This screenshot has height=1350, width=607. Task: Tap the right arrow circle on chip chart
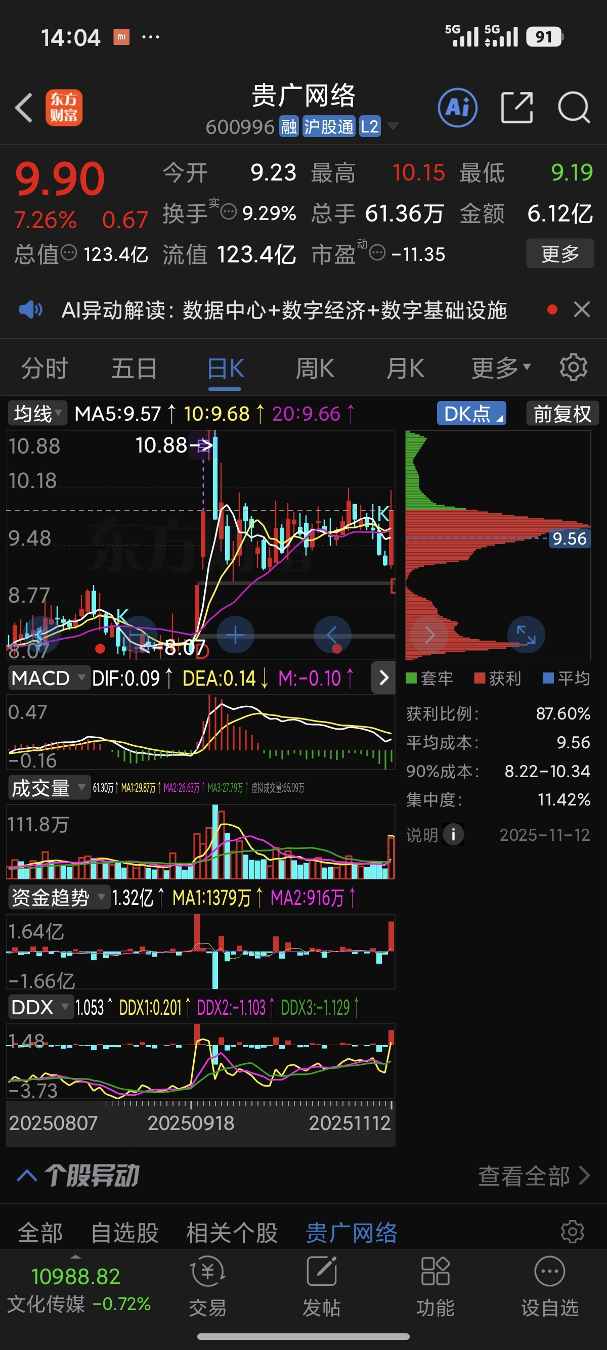pos(429,635)
